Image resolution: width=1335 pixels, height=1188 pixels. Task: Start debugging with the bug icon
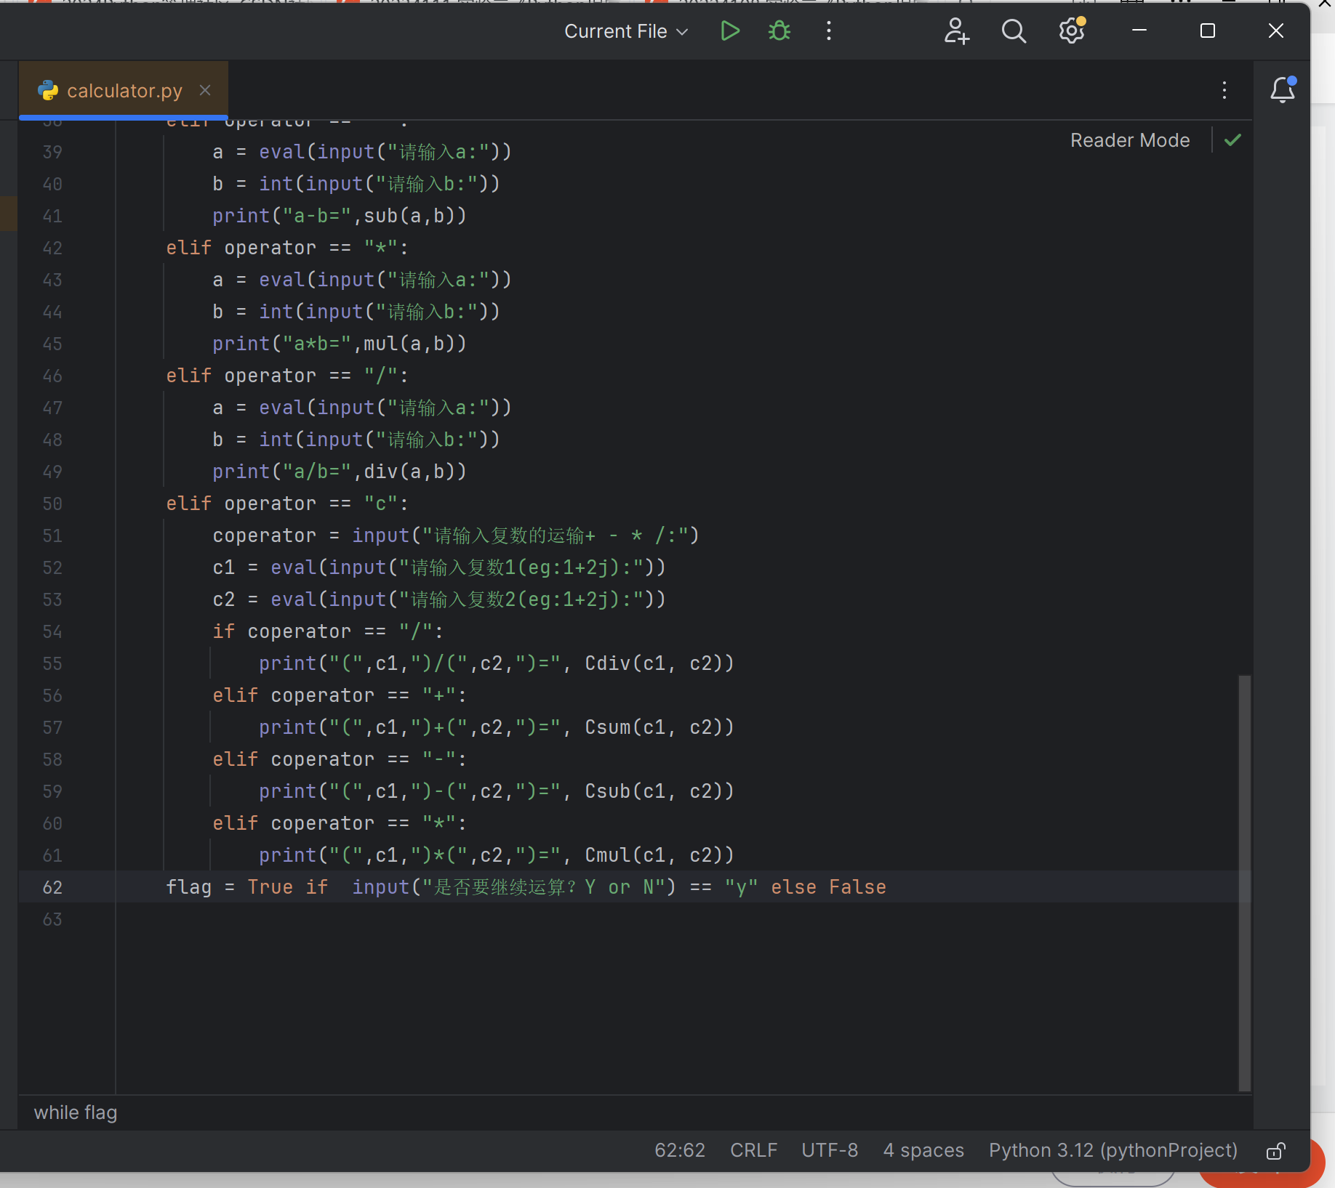[x=779, y=31]
